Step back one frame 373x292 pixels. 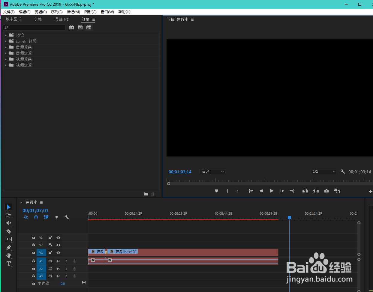point(261,191)
